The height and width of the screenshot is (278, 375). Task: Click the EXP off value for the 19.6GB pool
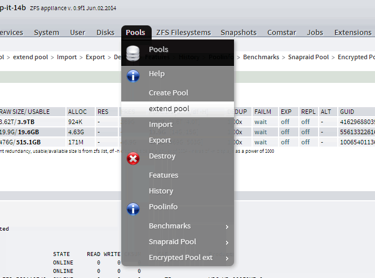pos(285,132)
